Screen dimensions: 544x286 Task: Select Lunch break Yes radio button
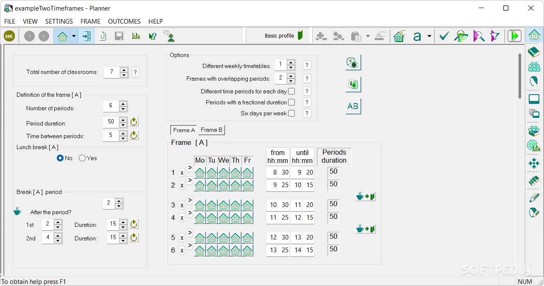(x=82, y=158)
